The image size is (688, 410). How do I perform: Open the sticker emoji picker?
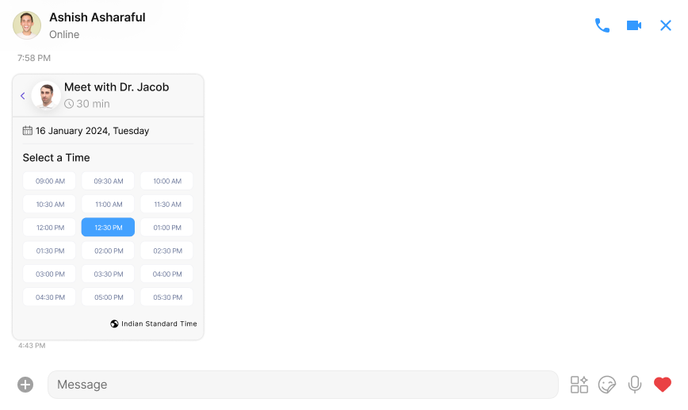pyautogui.click(x=607, y=385)
